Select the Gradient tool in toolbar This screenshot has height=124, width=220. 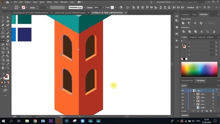click(8, 52)
